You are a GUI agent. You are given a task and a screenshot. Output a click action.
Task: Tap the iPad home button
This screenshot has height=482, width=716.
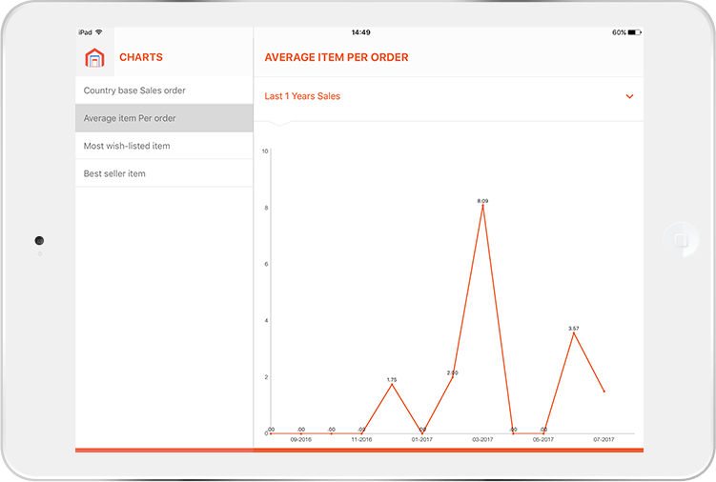[x=679, y=241]
